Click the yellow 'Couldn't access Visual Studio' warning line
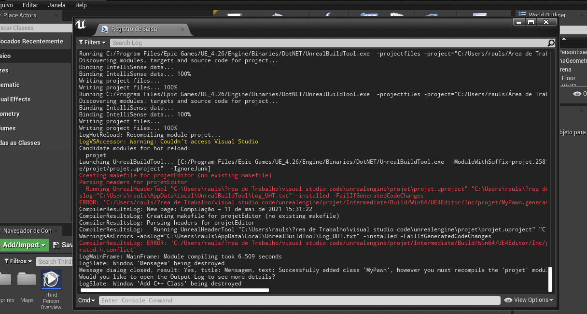 point(168,142)
